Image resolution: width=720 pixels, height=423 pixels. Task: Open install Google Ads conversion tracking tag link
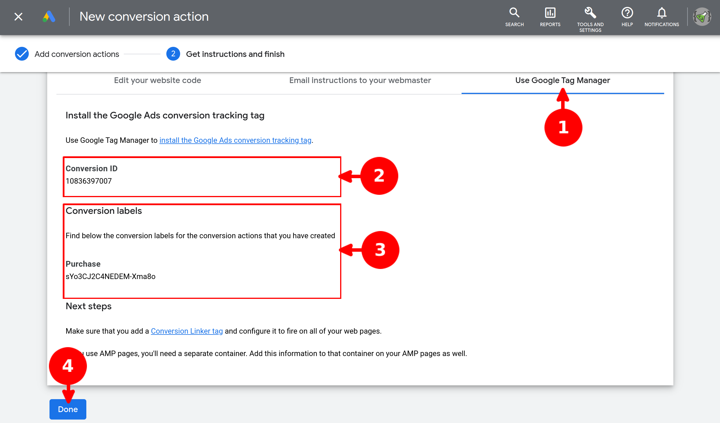click(235, 140)
